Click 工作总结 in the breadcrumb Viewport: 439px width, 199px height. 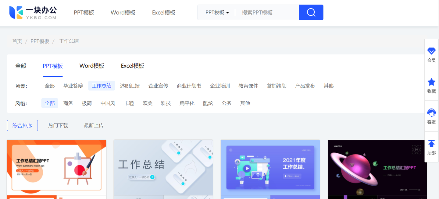tap(69, 41)
